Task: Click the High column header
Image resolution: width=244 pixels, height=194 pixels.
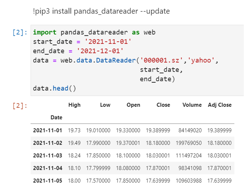Action: tap(74, 105)
